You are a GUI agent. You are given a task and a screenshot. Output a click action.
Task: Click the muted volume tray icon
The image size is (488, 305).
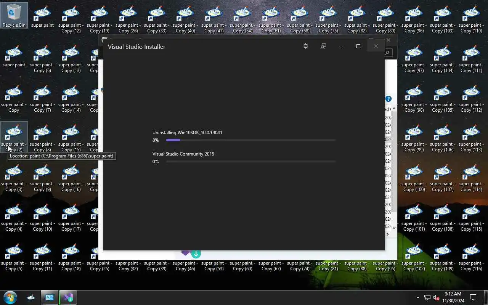click(437, 297)
